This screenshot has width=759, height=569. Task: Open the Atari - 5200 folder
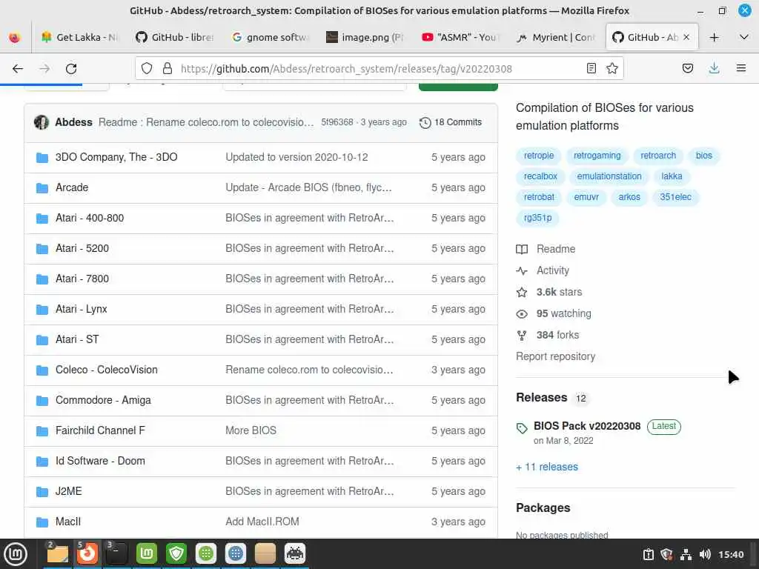point(82,249)
